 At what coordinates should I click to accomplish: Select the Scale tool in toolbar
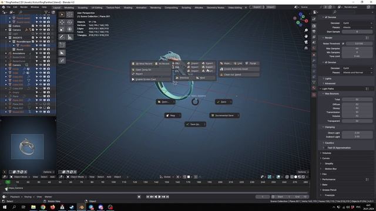pos(62,29)
